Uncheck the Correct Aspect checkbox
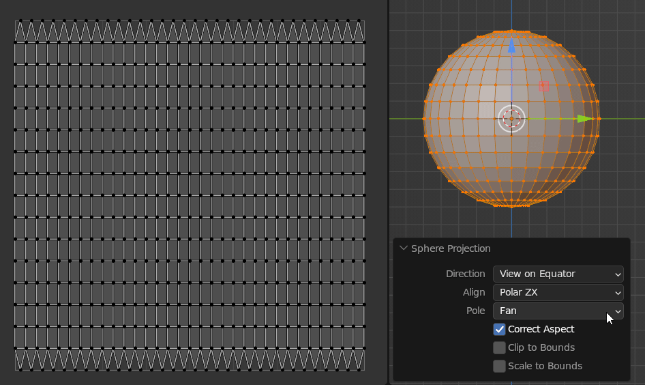645x385 pixels. tap(499, 330)
